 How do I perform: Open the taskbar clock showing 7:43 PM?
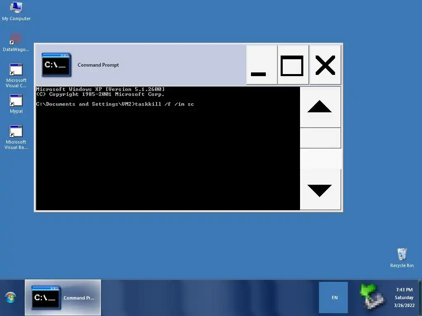tap(404, 297)
